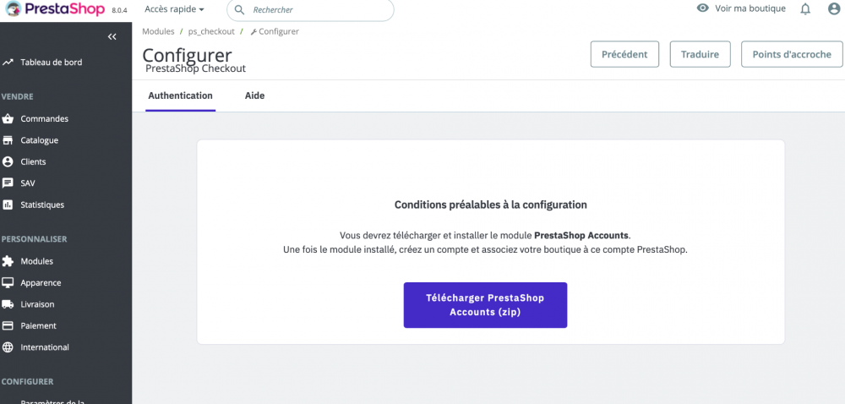This screenshot has width=845, height=404.
Task: Click the Commandes basket icon
Action: (x=8, y=119)
